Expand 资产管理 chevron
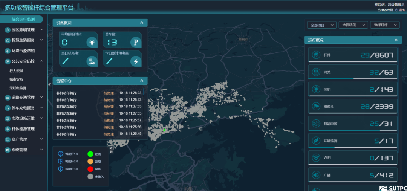The height and width of the screenshot is (191, 407). click(41, 139)
